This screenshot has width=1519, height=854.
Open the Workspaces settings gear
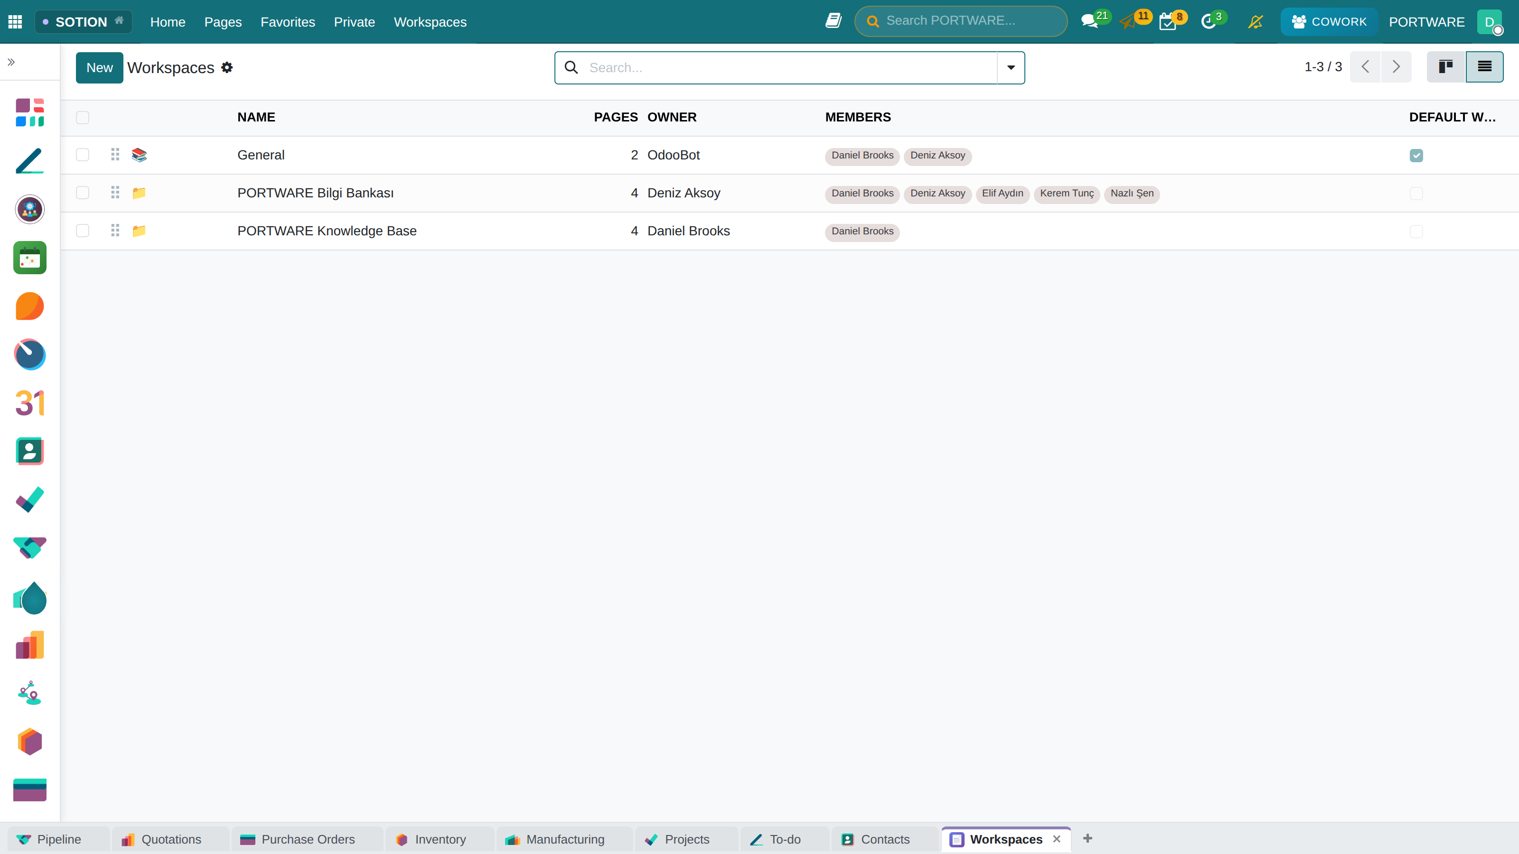click(227, 68)
